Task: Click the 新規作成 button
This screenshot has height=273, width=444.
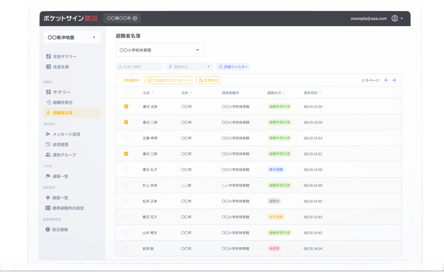Action: point(208,80)
